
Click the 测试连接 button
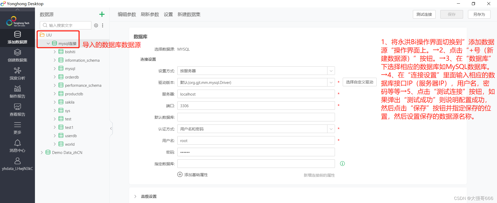click(424, 14)
